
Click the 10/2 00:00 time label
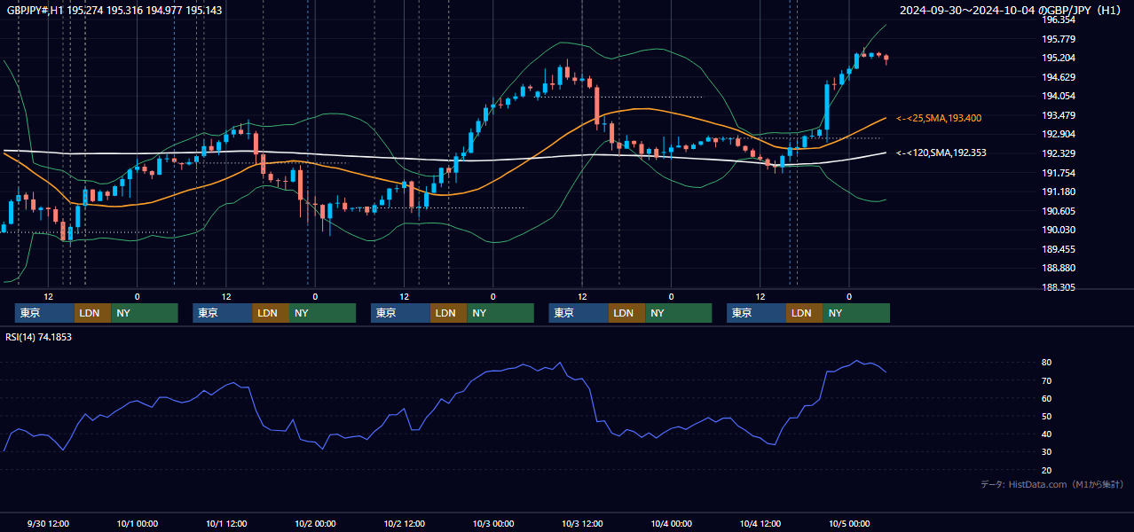(315, 524)
